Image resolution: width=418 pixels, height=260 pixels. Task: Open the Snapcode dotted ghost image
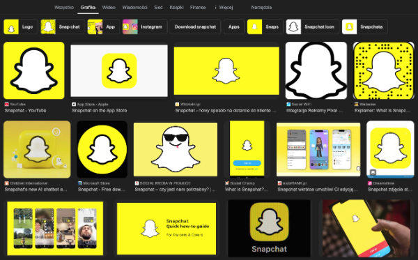click(x=384, y=70)
